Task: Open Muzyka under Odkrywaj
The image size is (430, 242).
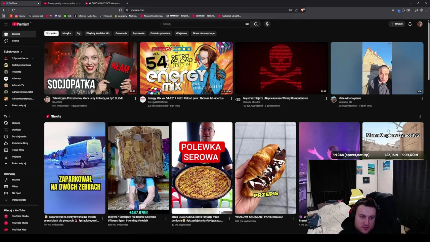Action: [x=19, y=180]
